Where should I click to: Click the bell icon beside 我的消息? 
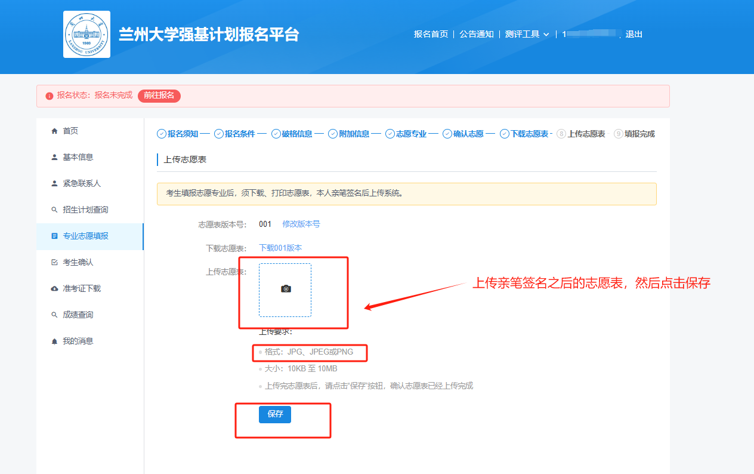(x=55, y=341)
